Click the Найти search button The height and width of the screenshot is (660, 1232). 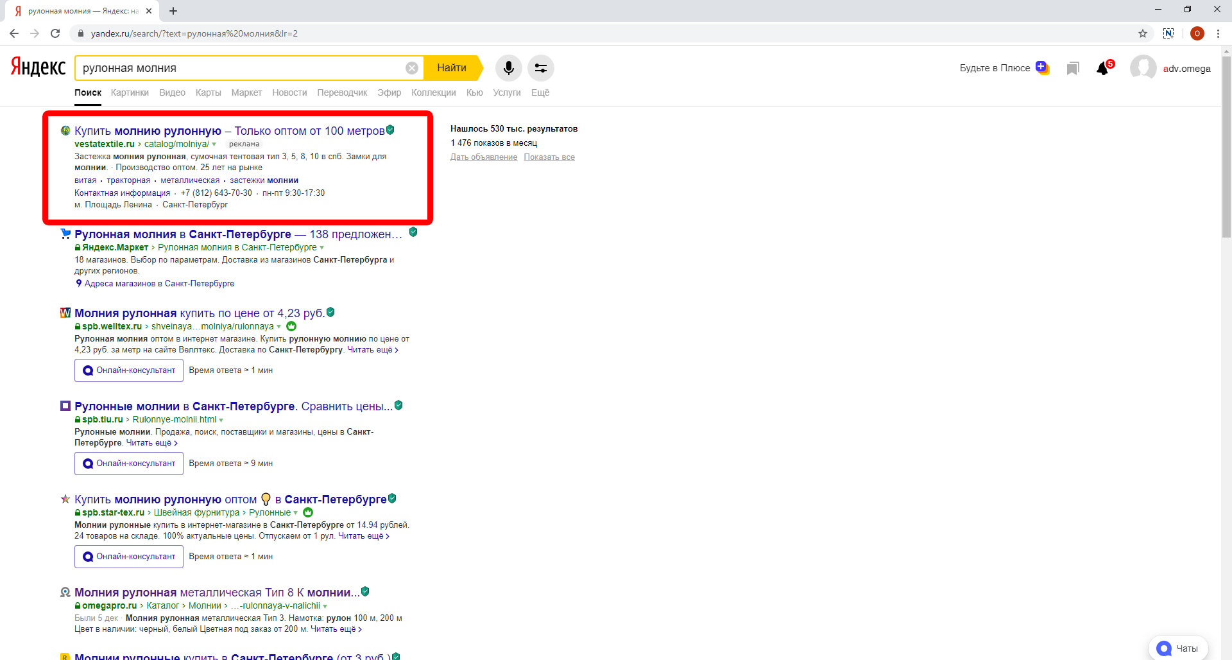click(452, 68)
